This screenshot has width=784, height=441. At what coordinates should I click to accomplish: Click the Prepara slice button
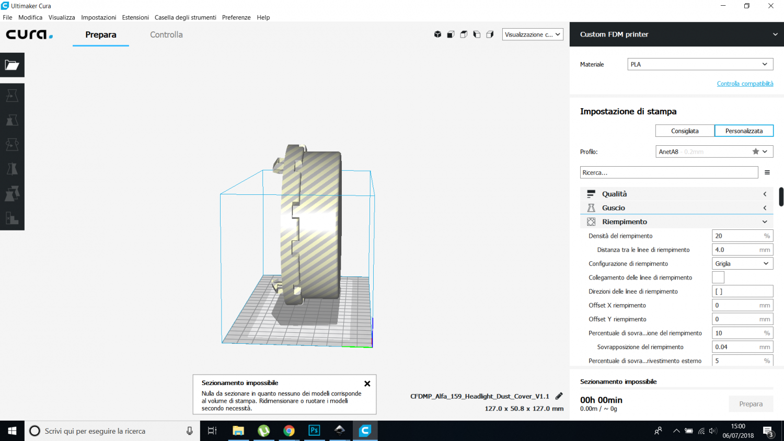(x=751, y=404)
